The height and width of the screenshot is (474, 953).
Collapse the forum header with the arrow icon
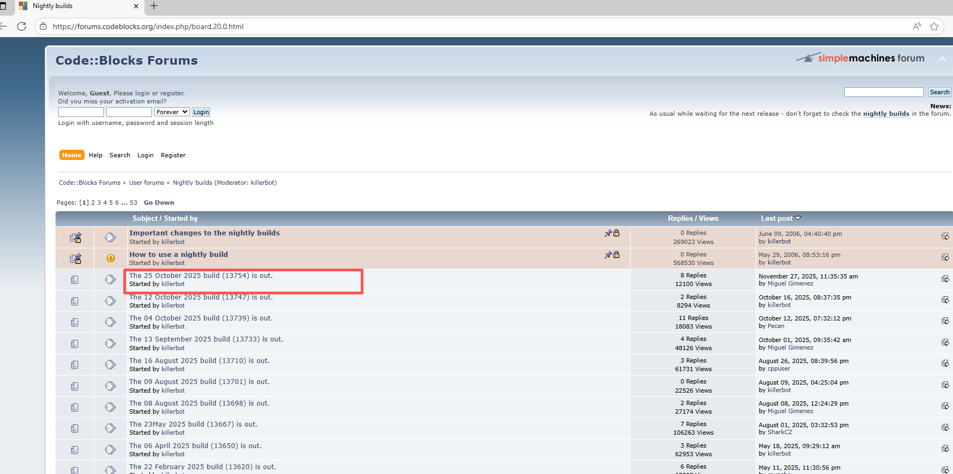[942, 59]
